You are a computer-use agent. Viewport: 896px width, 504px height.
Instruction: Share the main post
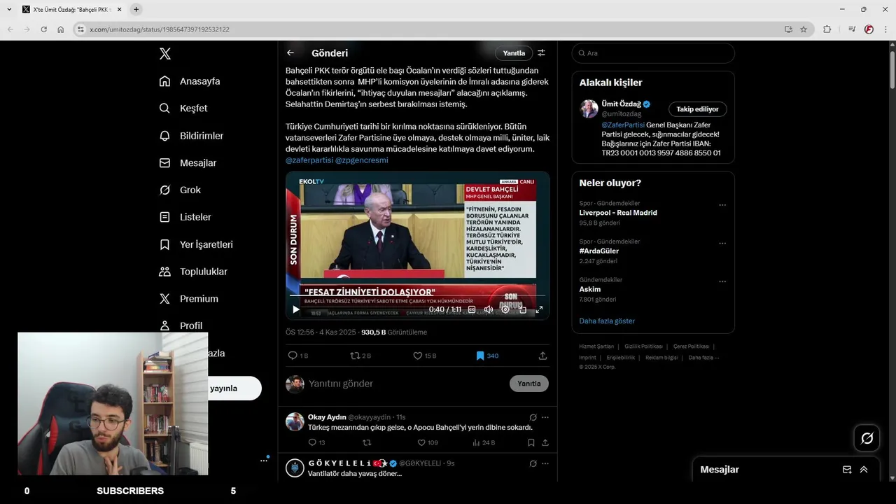pos(542,356)
